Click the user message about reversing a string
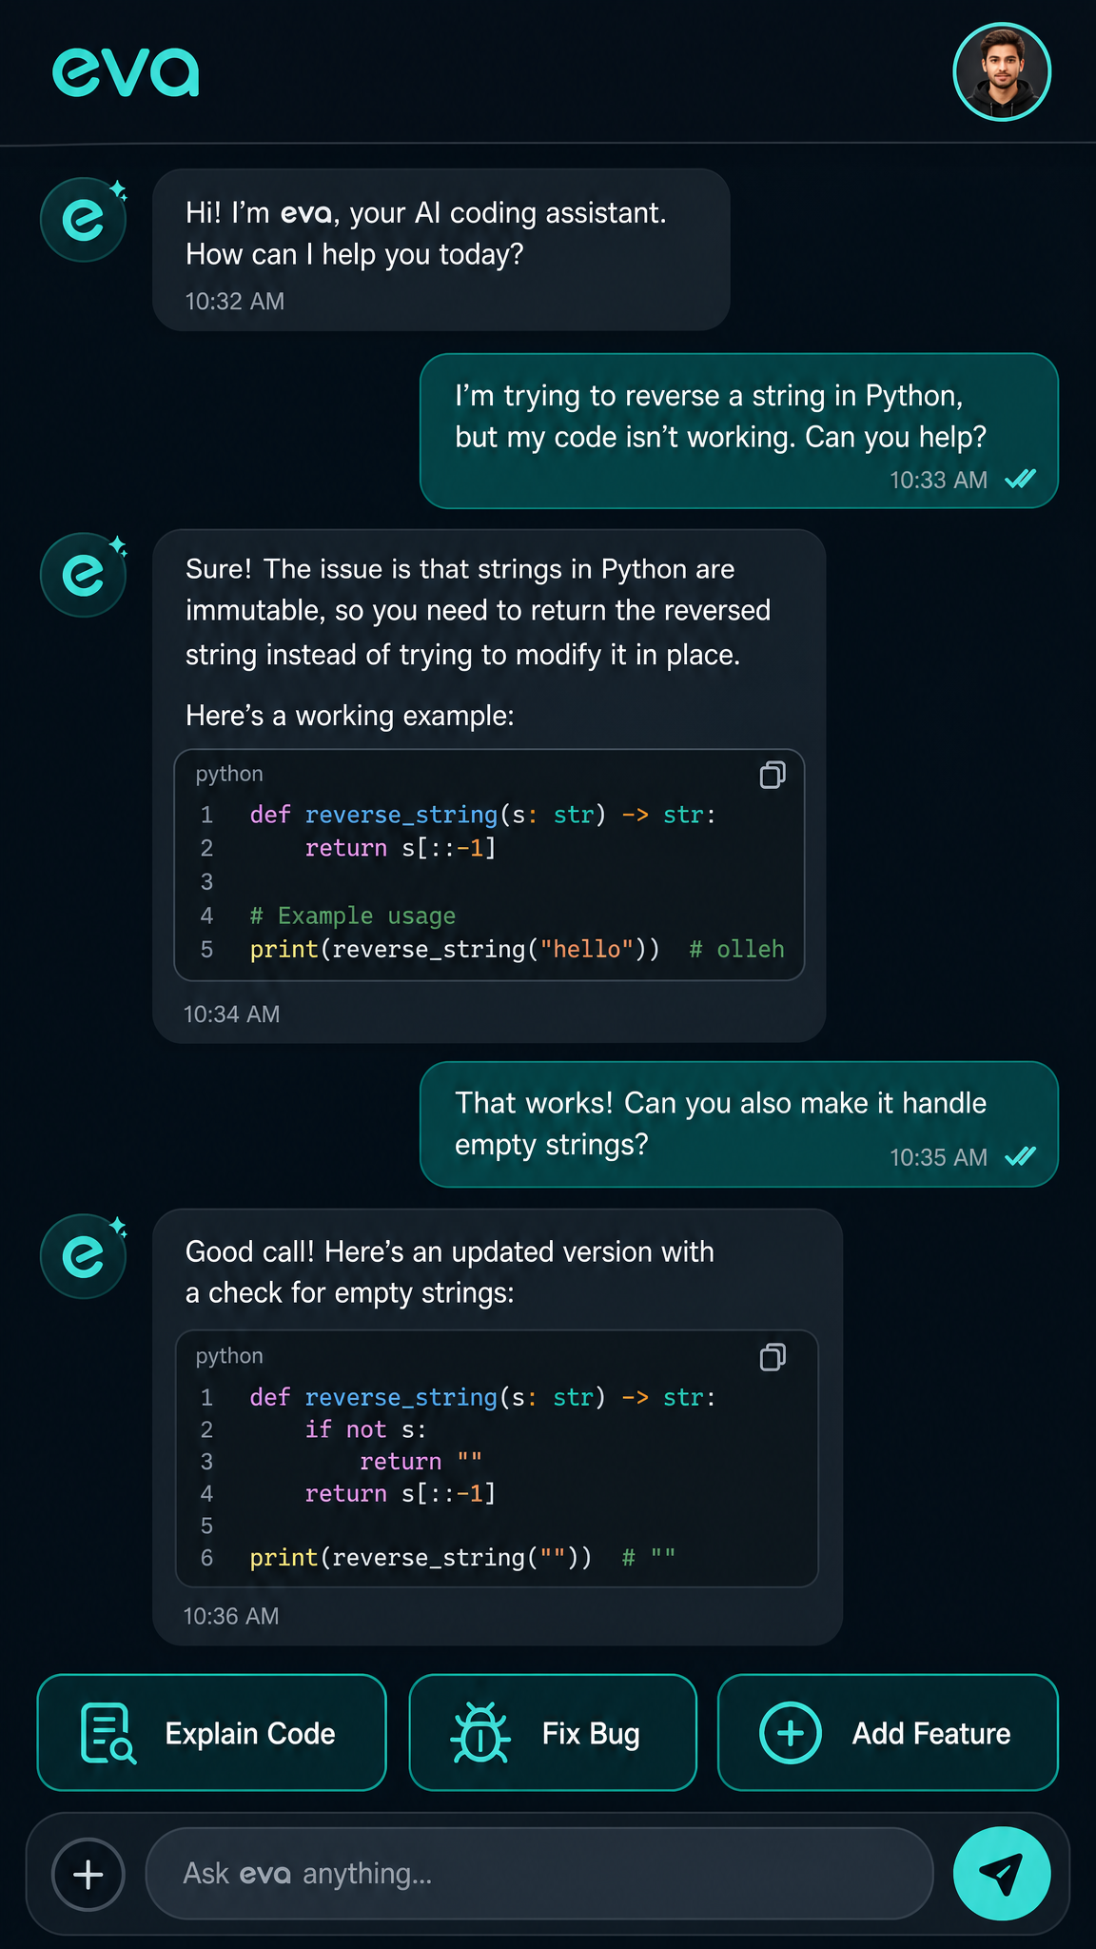Screen dimensions: 1096x1949 [x=739, y=431]
